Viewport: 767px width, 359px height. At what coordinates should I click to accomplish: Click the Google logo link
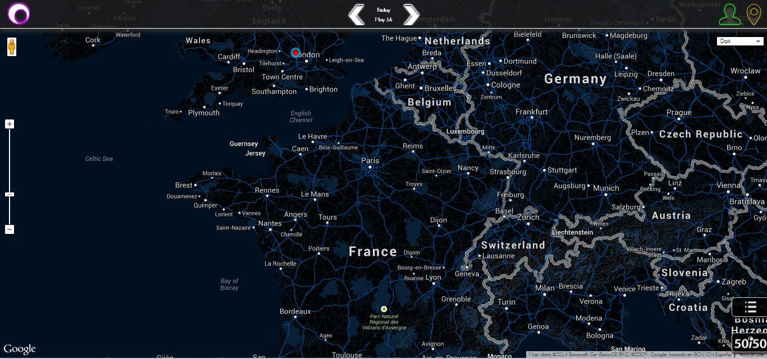click(20, 349)
